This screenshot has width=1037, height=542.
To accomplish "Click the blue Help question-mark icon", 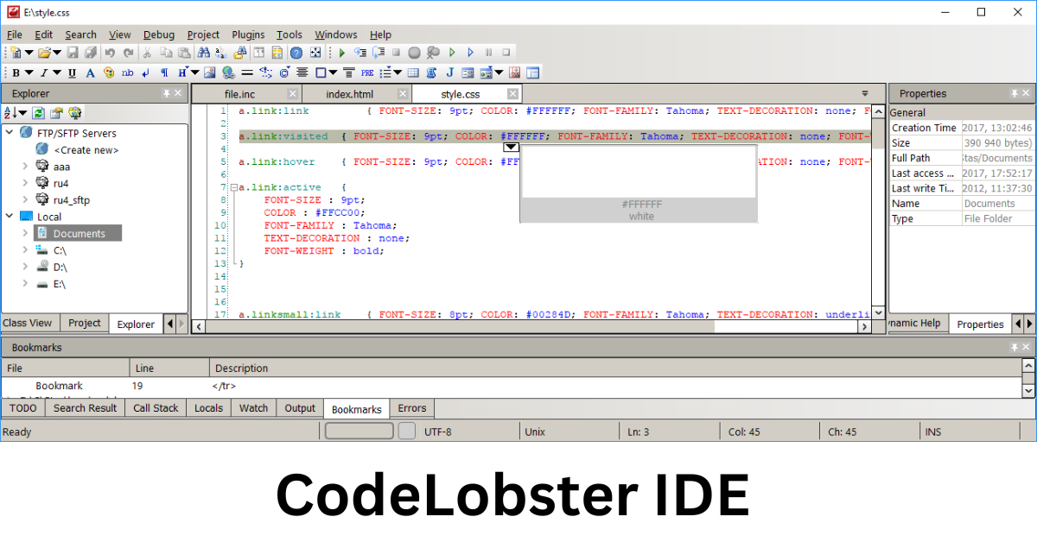I will tap(296, 53).
